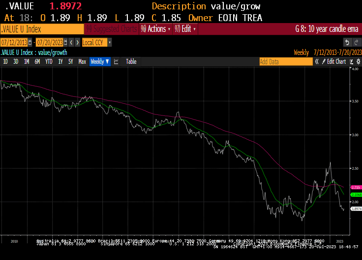The image size is (362, 260).
Task: Select the 6M time range
Action: (x=37, y=61)
